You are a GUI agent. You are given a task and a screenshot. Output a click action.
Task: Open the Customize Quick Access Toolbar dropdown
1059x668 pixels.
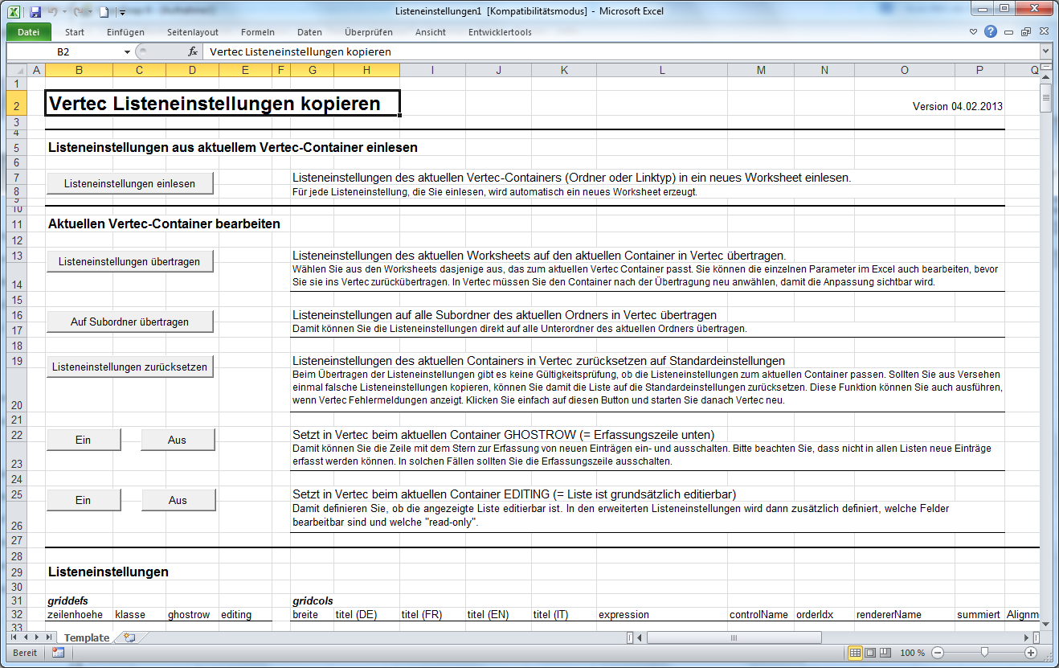tap(122, 12)
